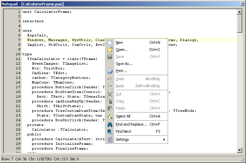Click the New document icon
246x163 pixels.
pos(110,42)
